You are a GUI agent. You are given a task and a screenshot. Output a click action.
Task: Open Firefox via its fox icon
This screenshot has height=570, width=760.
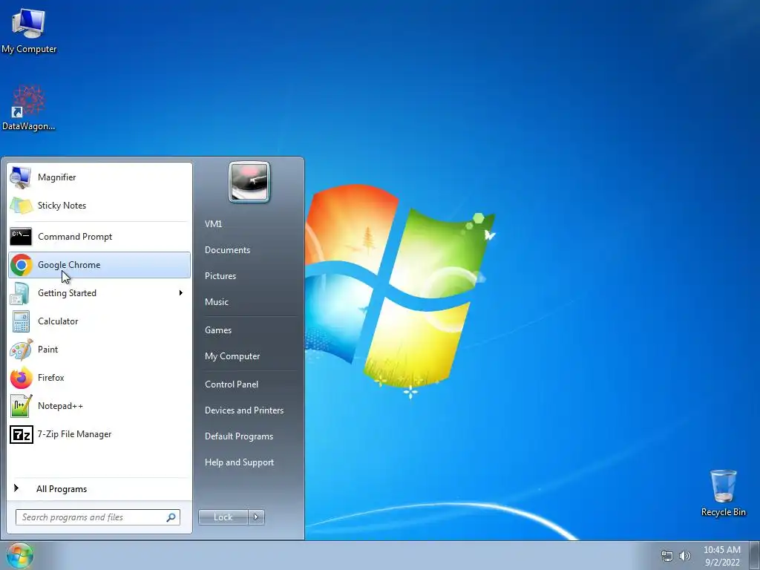tap(22, 378)
